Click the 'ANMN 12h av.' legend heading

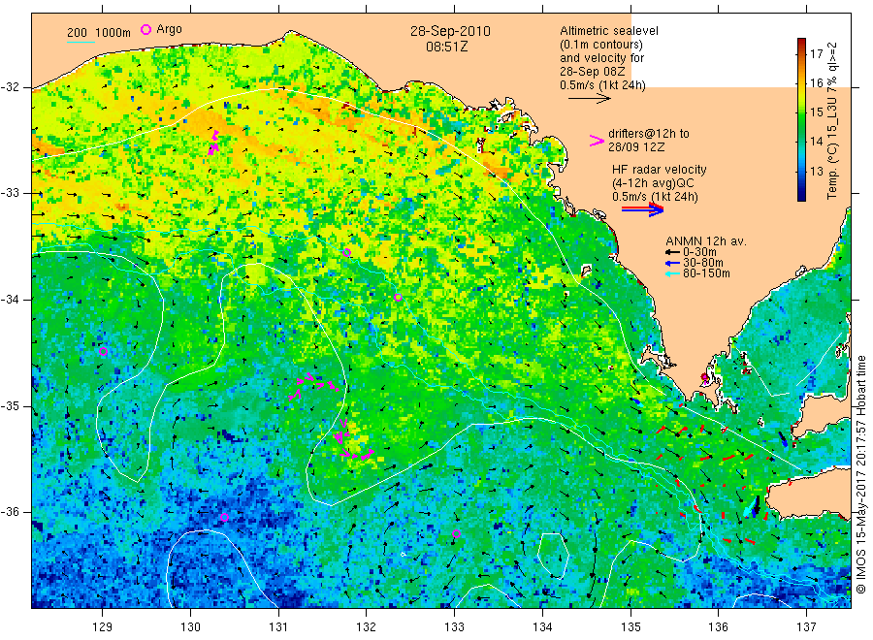706,241
